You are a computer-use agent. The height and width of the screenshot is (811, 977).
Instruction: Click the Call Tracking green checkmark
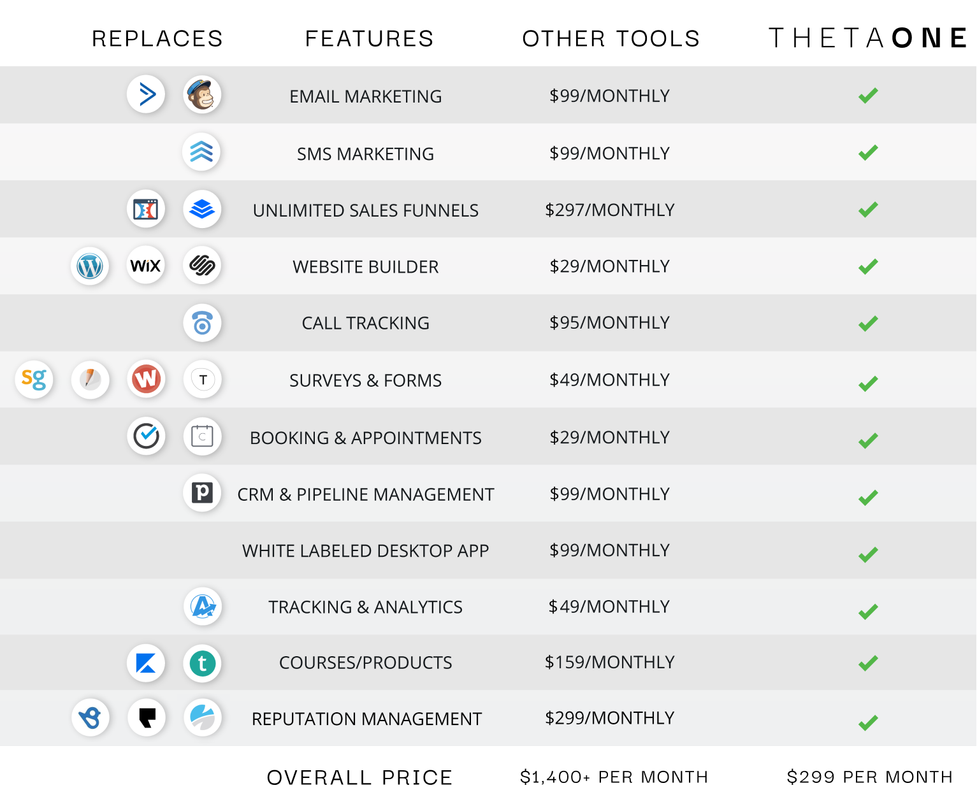click(868, 324)
